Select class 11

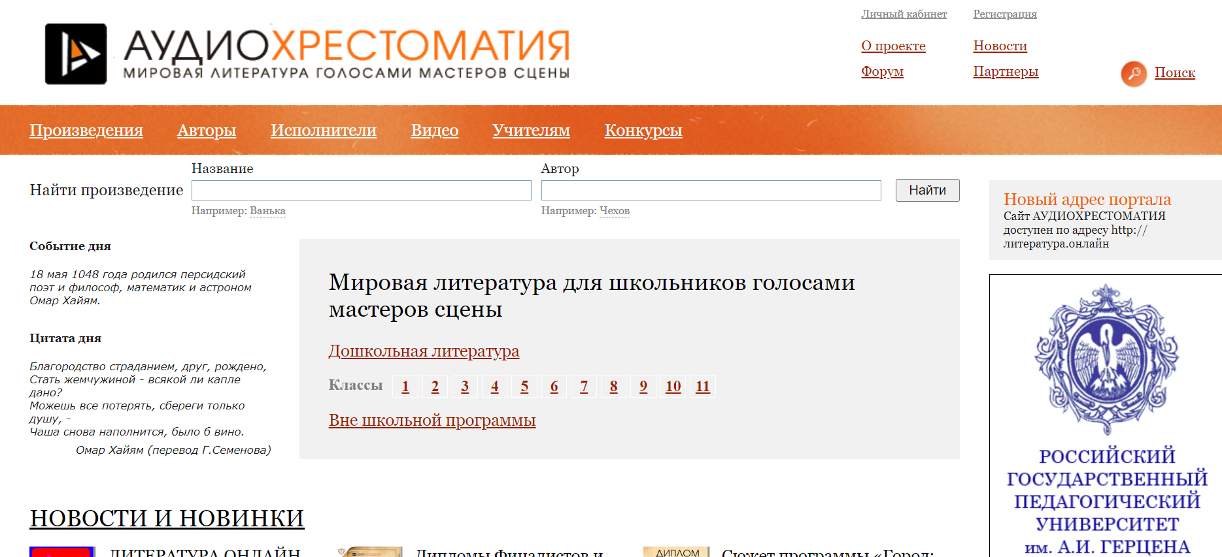pyautogui.click(x=703, y=387)
